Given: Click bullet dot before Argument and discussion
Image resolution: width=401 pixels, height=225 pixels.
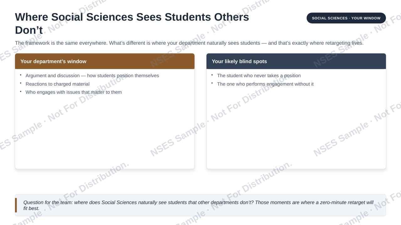Looking at the screenshot, I should coord(21,75).
